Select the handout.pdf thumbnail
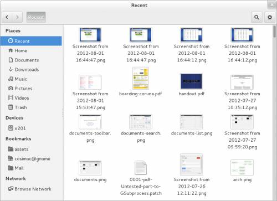Screen dimensions: 277x201 point(191,81)
